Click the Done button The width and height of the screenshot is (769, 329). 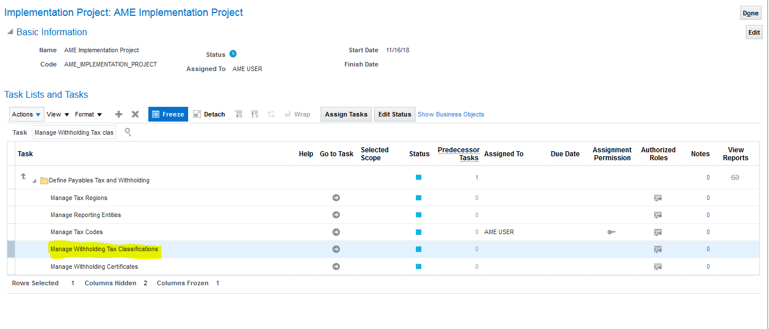[x=750, y=13]
